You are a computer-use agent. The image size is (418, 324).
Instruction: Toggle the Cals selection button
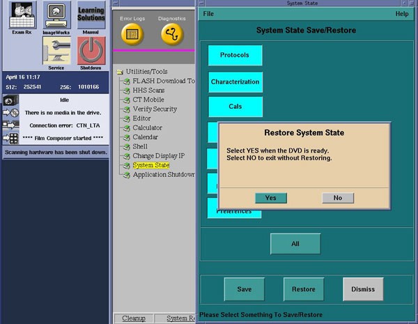click(235, 107)
